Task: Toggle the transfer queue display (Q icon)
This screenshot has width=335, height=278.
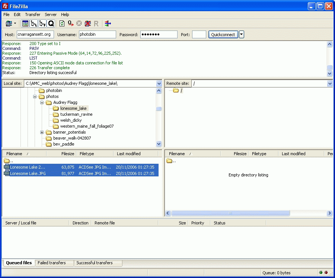Action: point(51,23)
